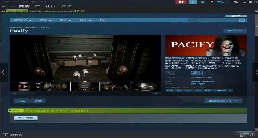
Task: Go back with the left arrow button
Action: tap(4, 6)
